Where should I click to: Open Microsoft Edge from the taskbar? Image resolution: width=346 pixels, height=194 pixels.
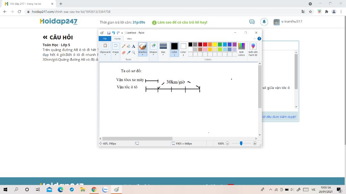click(60, 189)
